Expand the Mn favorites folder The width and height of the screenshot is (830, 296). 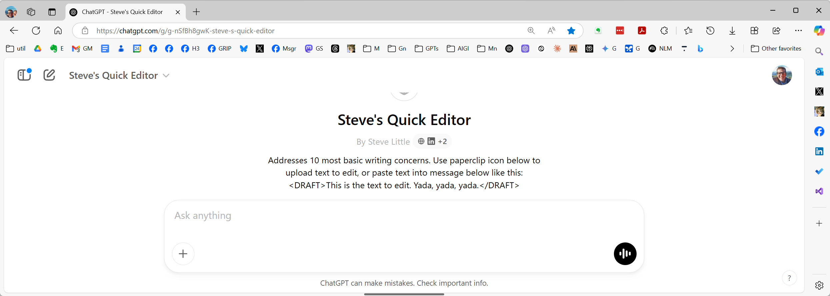click(x=487, y=49)
